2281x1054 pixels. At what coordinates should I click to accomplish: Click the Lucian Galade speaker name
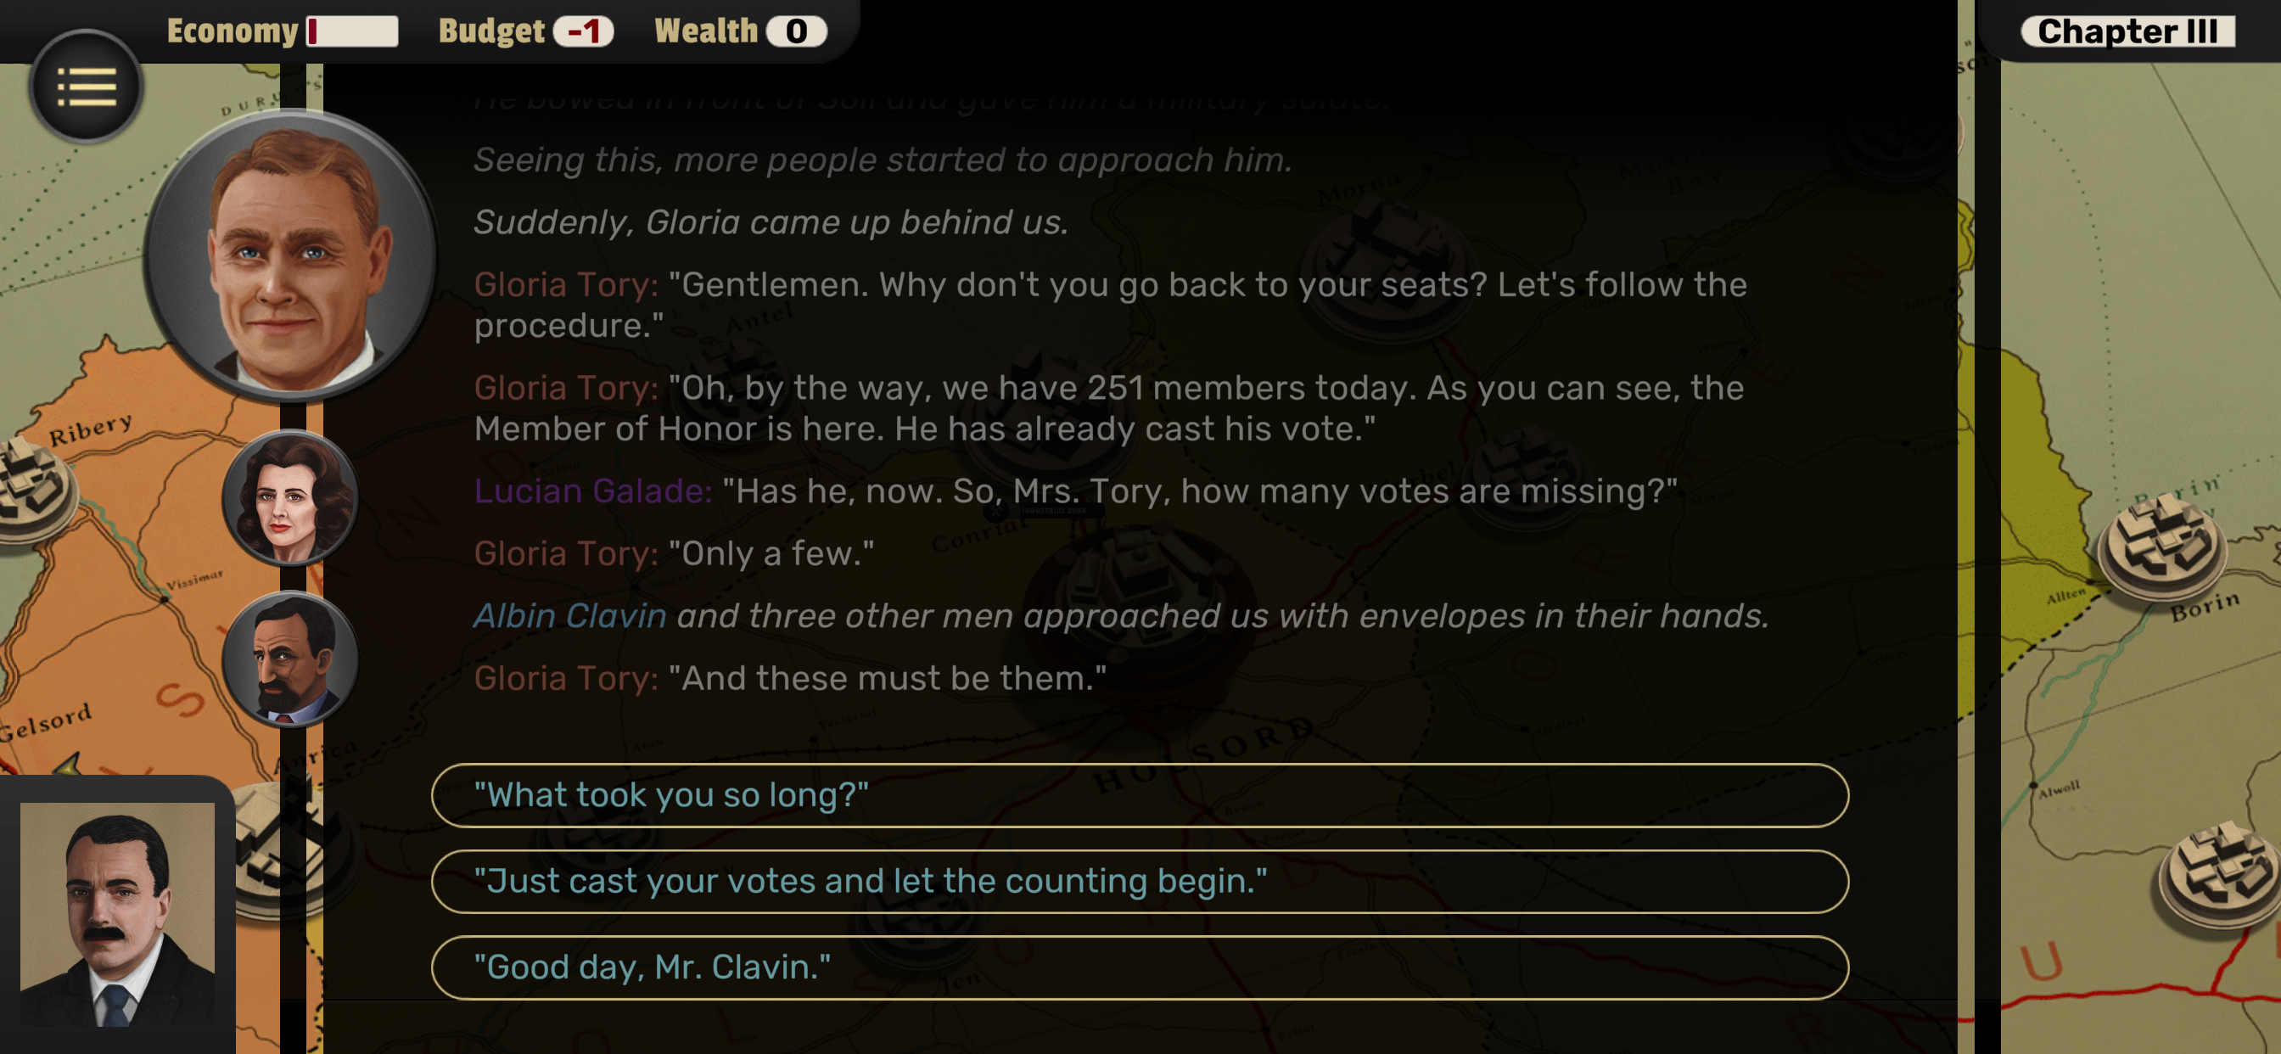click(592, 491)
